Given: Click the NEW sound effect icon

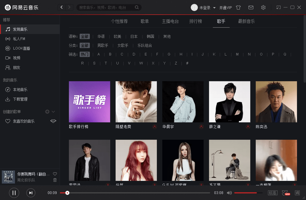Looking at the screenshot, I should coord(286,193).
